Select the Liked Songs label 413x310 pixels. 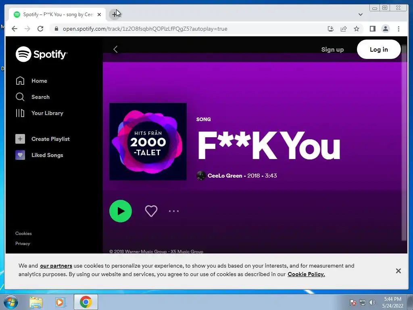47,155
